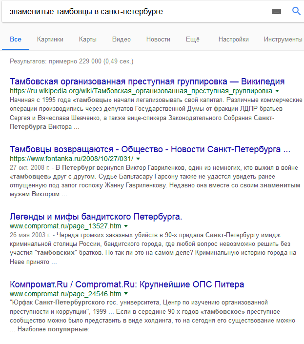Expand dropdown arrow beside fontanka.ru URL
Screen dimensions: 304x344
point(138,159)
